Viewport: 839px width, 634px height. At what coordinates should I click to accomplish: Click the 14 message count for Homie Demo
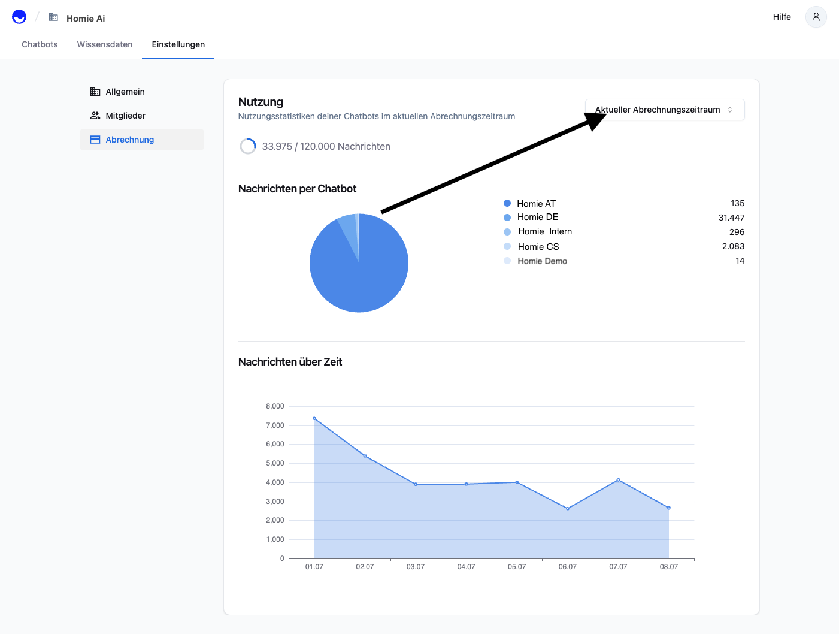tap(740, 261)
